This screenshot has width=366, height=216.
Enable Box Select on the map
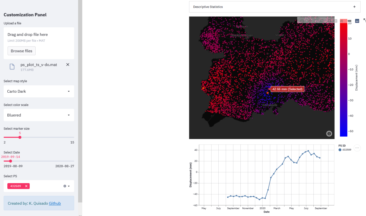(x=316, y=21)
